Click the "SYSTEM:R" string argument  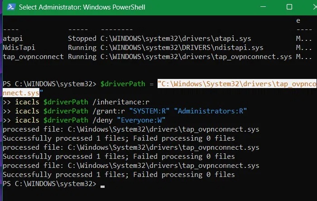point(149,111)
